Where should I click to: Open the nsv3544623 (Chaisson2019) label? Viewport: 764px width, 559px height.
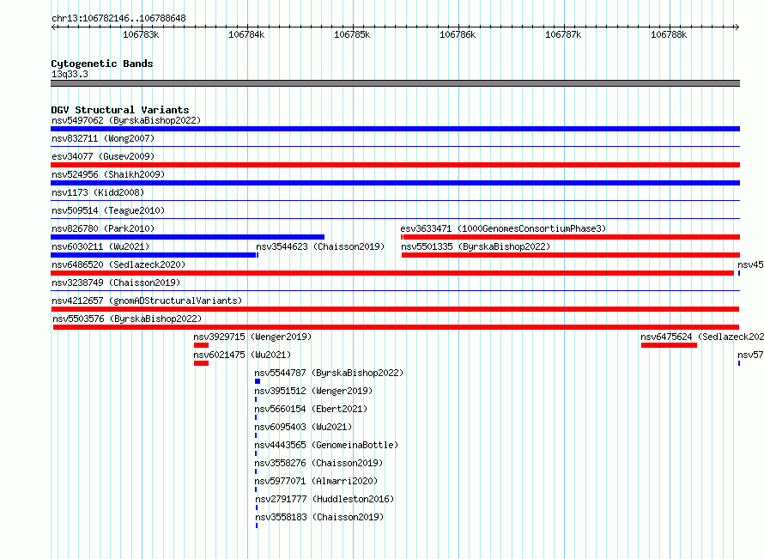coord(320,246)
